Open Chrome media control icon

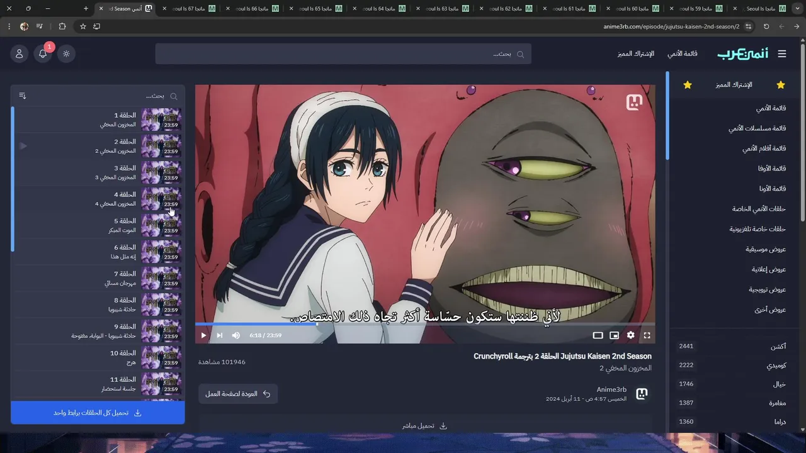[40, 26]
